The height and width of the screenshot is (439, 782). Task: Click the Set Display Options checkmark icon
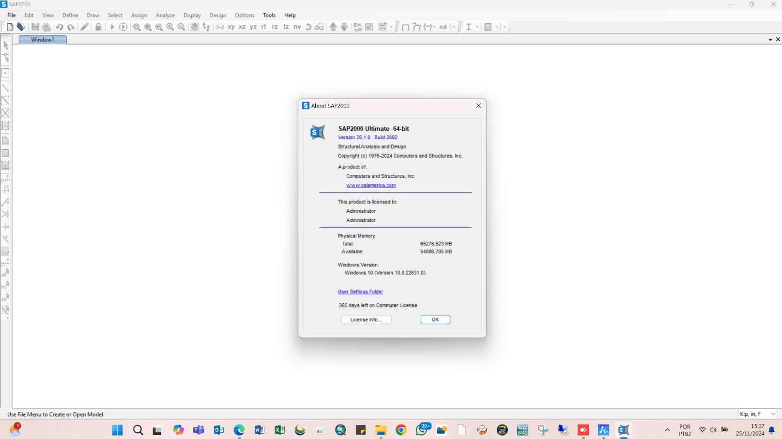pyautogui.click(x=369, y=27)
